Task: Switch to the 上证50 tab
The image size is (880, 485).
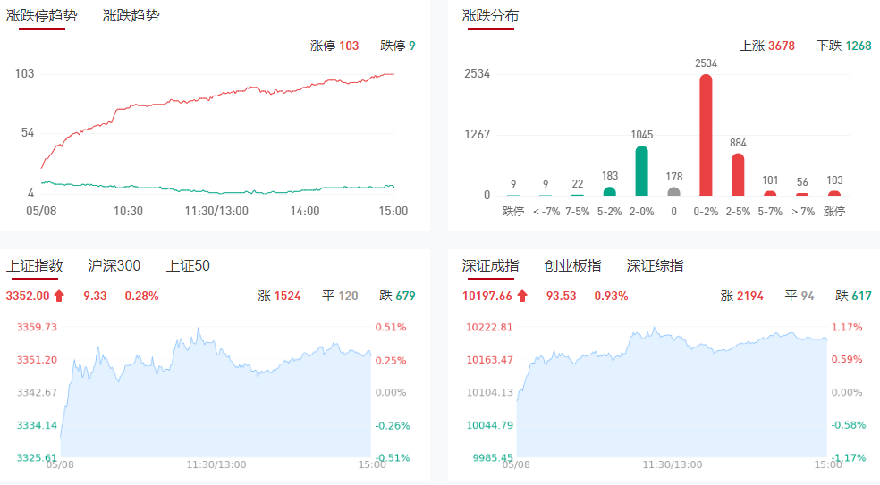Action: tap(188, 265)
